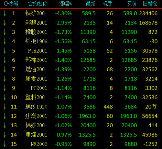This screenshot has width=162, height=149.
Task: Open the 纤板1909 contract row
Action: (81, 41)
